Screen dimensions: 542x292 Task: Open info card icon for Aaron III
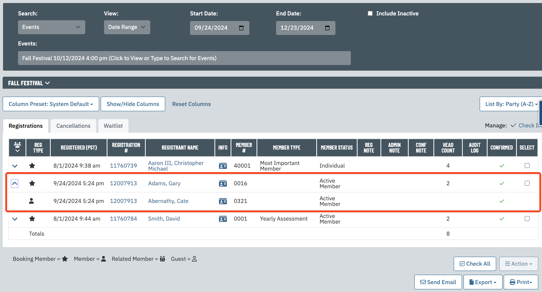[223, 166]
